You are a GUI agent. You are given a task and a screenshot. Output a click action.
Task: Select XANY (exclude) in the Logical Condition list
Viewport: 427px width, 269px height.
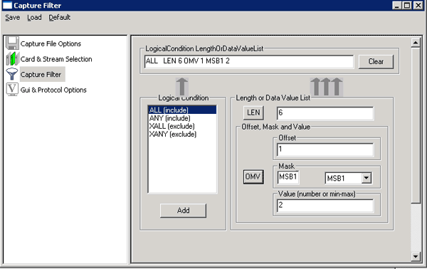coord(182,134)
